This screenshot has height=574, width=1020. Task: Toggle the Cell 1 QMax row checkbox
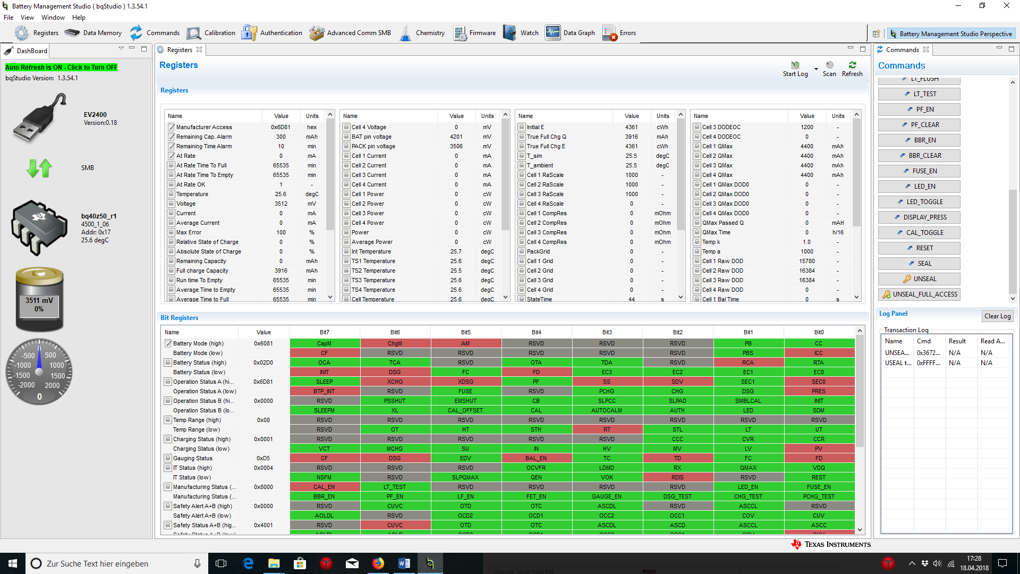[x=697, y=146]
